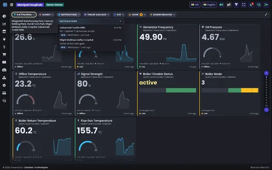The height and width of the screenshot is (170, 272).
Task: Toggle fullscreen mode with the brackets icon
Action: pyautogui.click(x=244, y=5)
